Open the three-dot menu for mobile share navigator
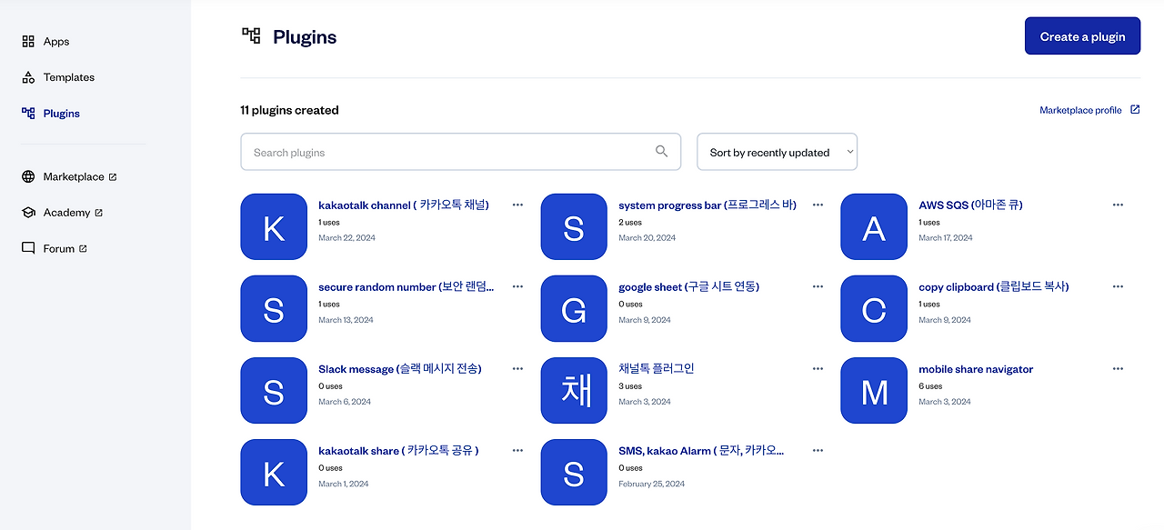Image resolution: width=1164 pixels, height=530 pixels. [1118, 368]
